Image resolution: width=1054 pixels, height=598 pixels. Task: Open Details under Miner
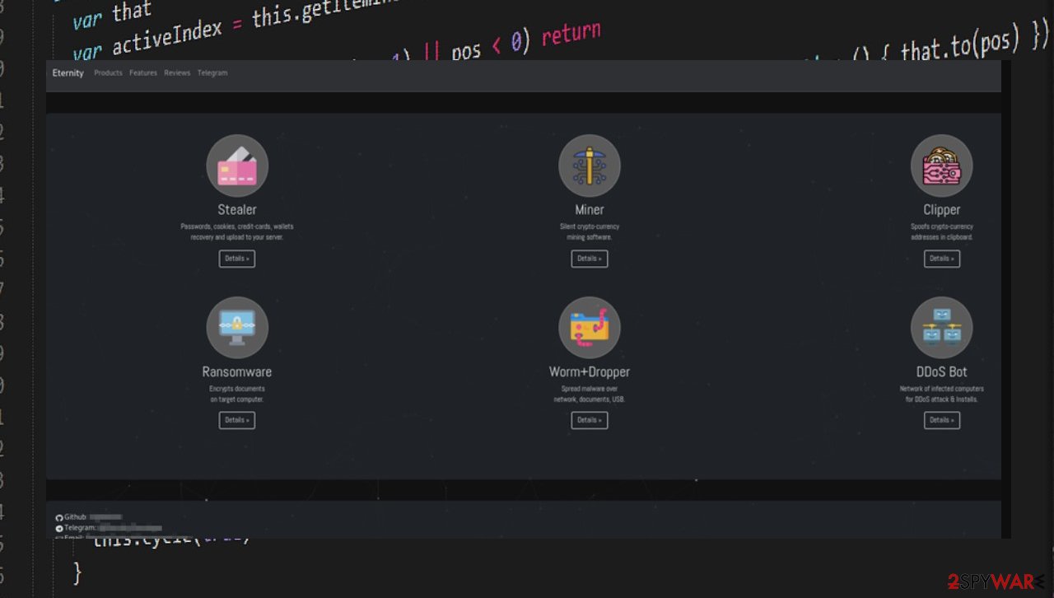pos(590,258)
